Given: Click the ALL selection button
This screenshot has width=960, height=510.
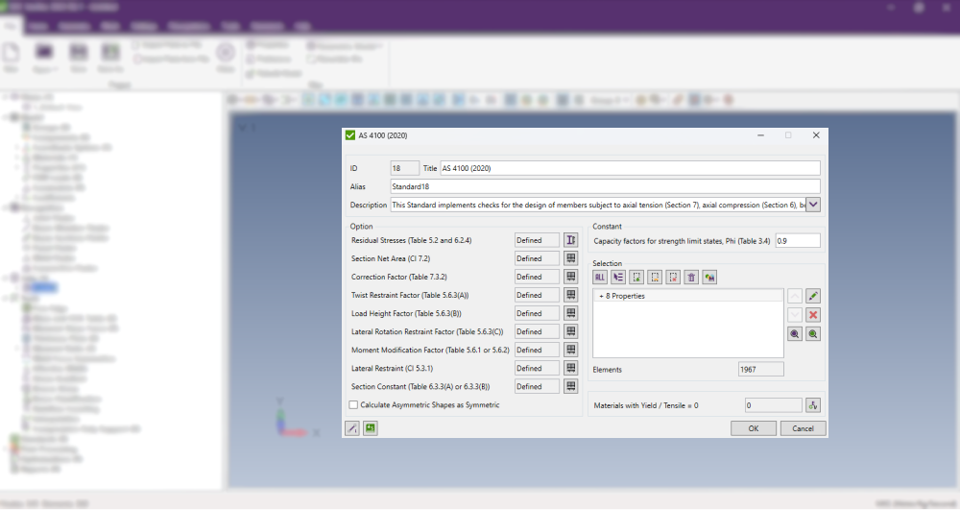Looking at the screenshot, I should [x=600, y=278].
